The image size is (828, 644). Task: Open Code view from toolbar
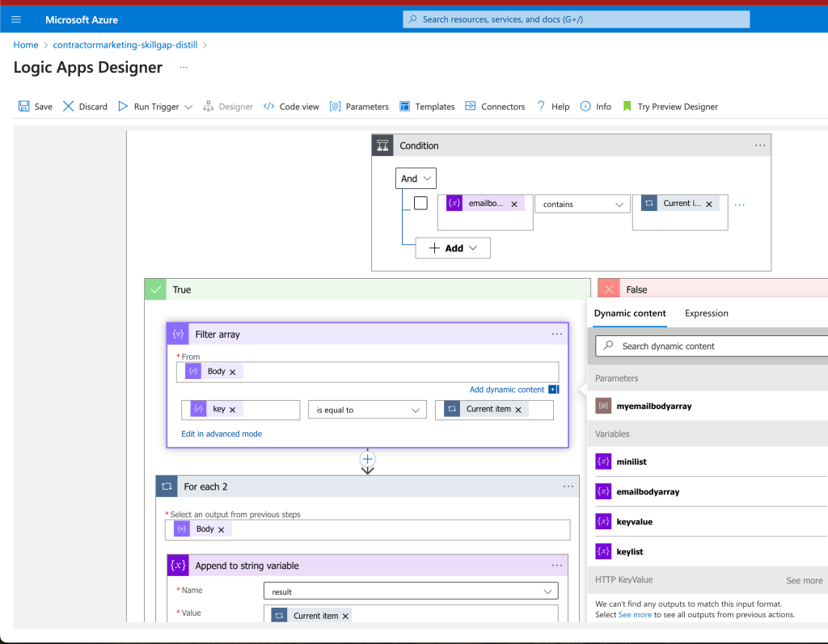click(x=291, y=107)
